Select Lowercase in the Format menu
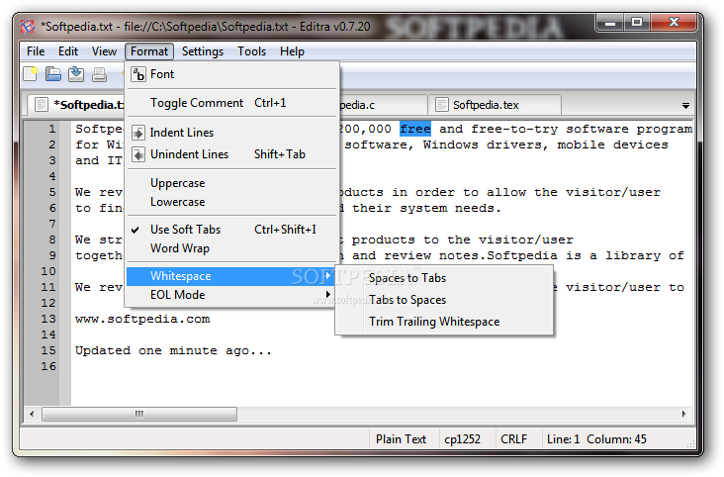 232,202
